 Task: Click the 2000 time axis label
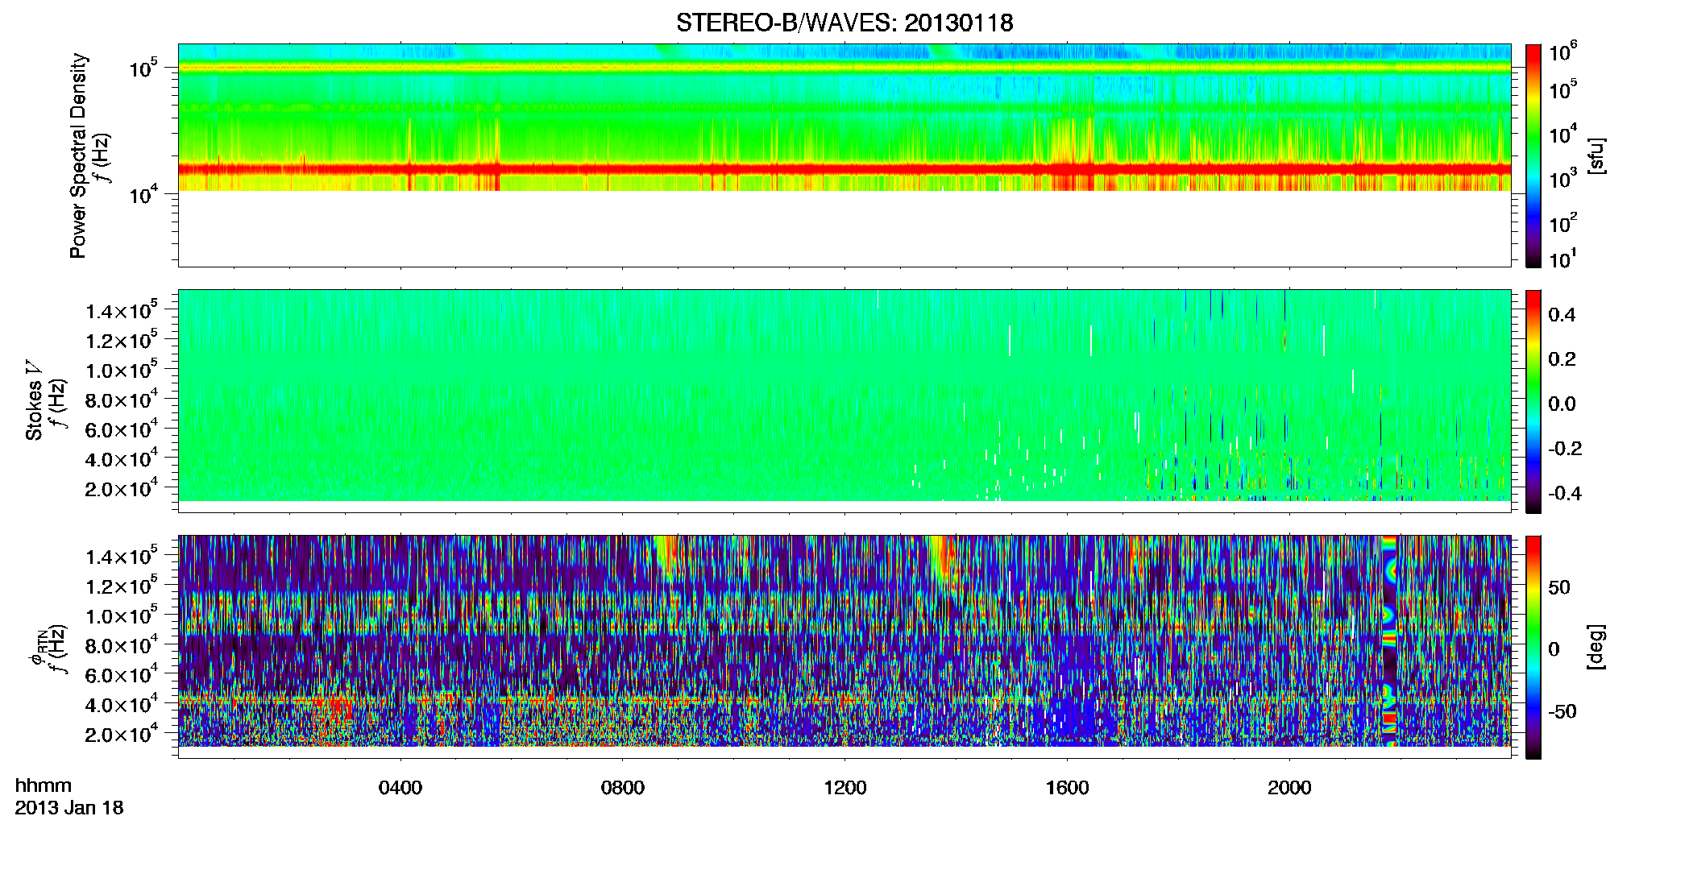point(1290,788)
